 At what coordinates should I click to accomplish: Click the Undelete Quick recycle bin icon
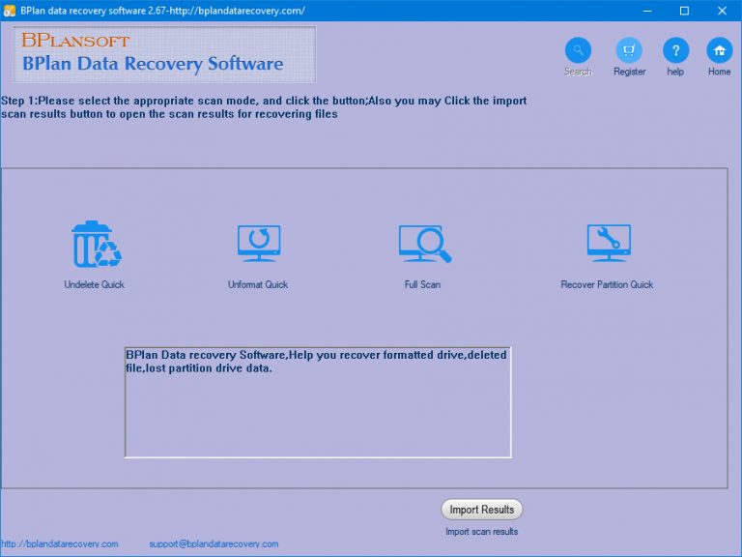tap(97, 245)
